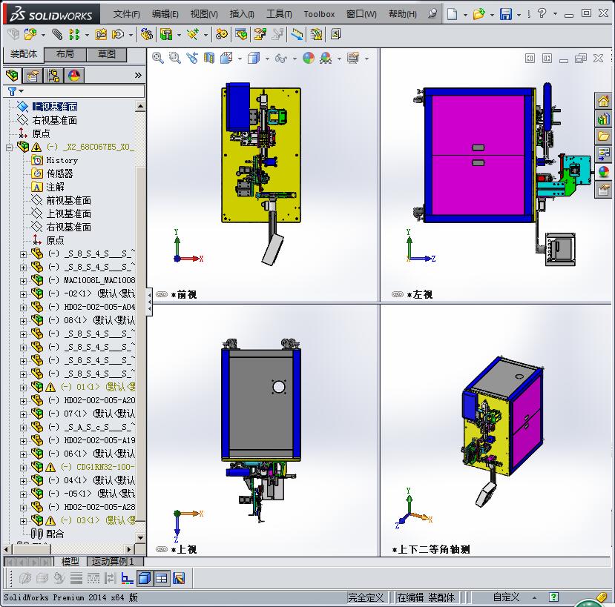This screenshot has width=615, height=607.
Task: Open the 文件(F) menu
Action: click(126, 15)
